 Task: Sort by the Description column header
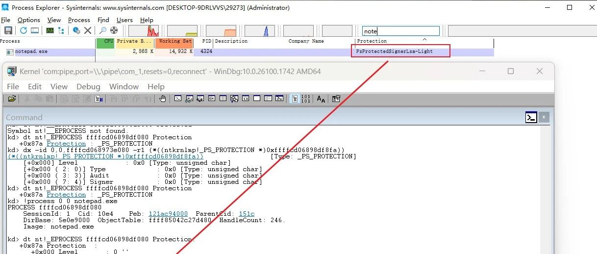tap(250, 41)
